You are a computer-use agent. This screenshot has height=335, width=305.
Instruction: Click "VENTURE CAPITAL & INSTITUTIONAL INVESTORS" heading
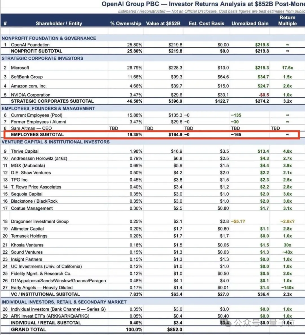coord(55,142)
